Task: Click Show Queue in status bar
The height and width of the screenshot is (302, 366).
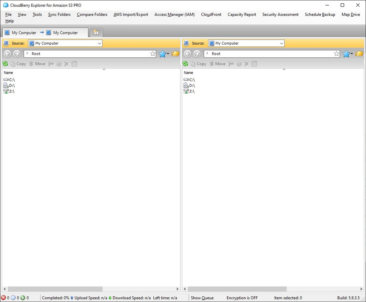Action: (x=202, y=298)
